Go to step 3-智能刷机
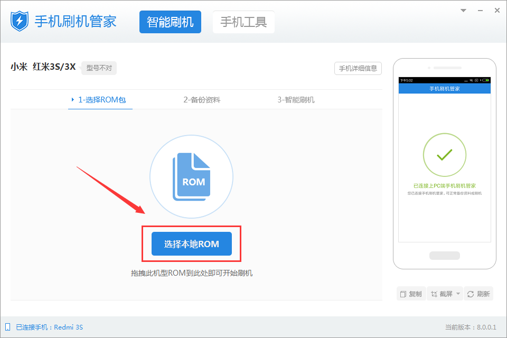The image size is (507, 338). coord(296,100)
